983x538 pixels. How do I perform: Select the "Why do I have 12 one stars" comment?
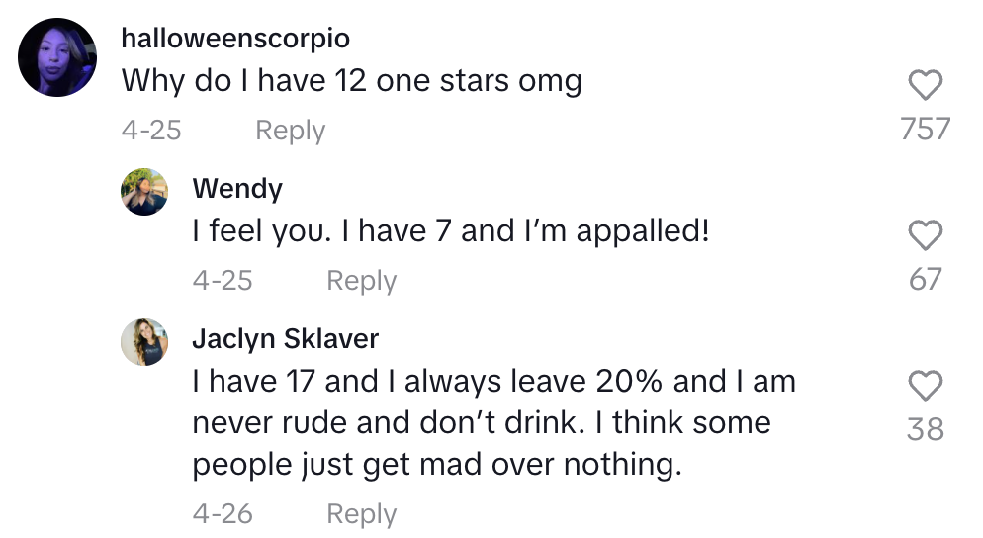coord(351,81)
